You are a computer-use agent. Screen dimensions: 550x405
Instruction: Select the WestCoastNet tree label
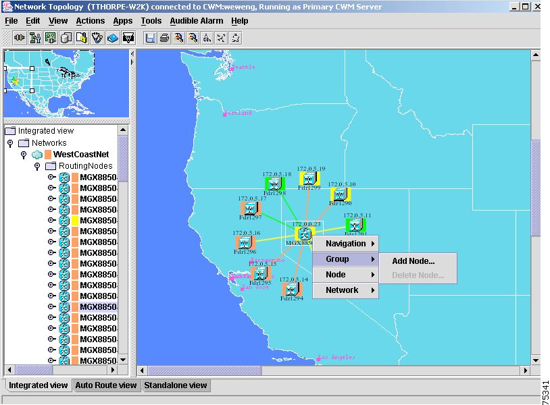coord(81,155)
